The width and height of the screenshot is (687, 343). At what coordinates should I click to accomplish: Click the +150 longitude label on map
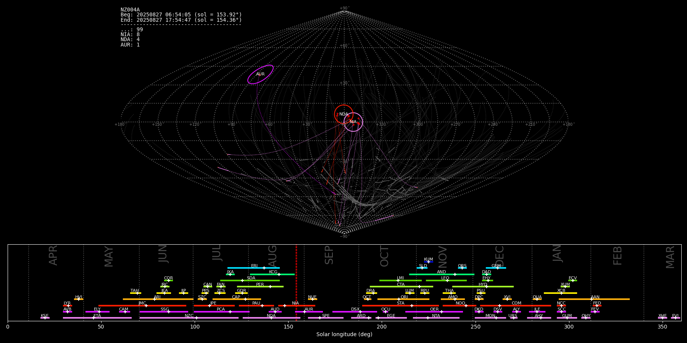click(157, 124)
